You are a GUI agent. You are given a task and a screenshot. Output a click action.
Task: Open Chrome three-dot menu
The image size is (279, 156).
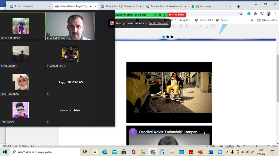pyautogui.click(x=275, y=14)
